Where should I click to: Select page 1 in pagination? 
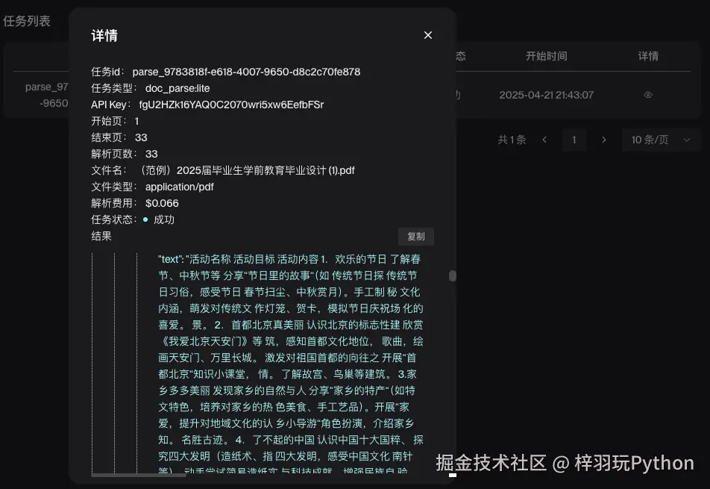coord(574,140)
